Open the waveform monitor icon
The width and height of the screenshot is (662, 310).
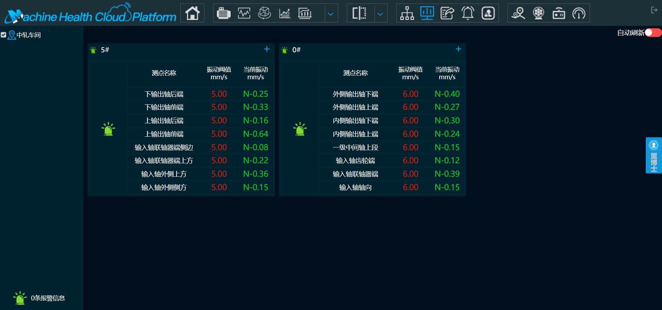pyautogui.click(x=244, y=13)
